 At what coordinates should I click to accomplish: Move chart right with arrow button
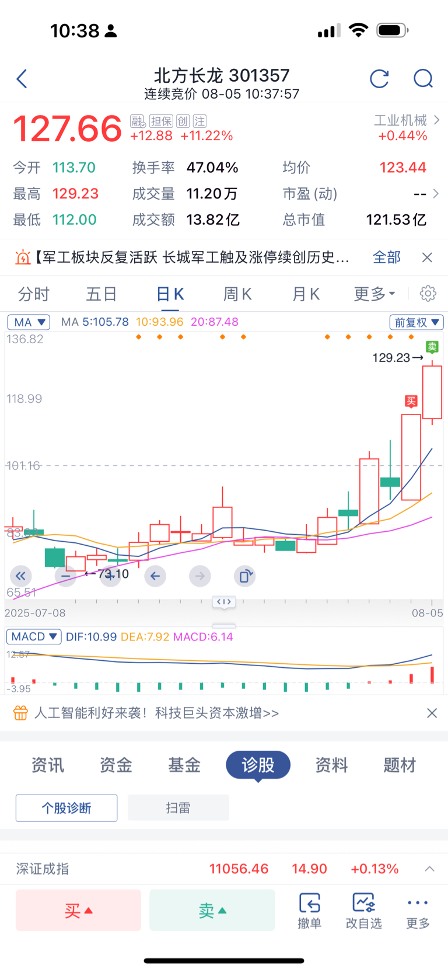tap(200, 576)
